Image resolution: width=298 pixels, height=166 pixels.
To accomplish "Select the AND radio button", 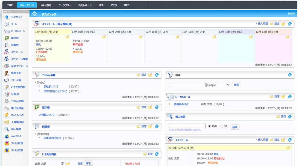I will pyautogui.click(x=210, y=126).
